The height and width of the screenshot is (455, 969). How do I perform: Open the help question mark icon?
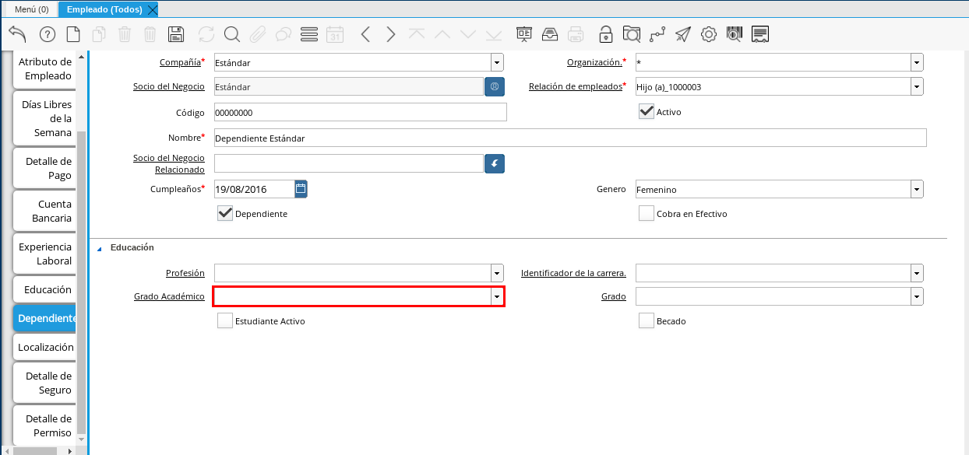click(47, 34)
